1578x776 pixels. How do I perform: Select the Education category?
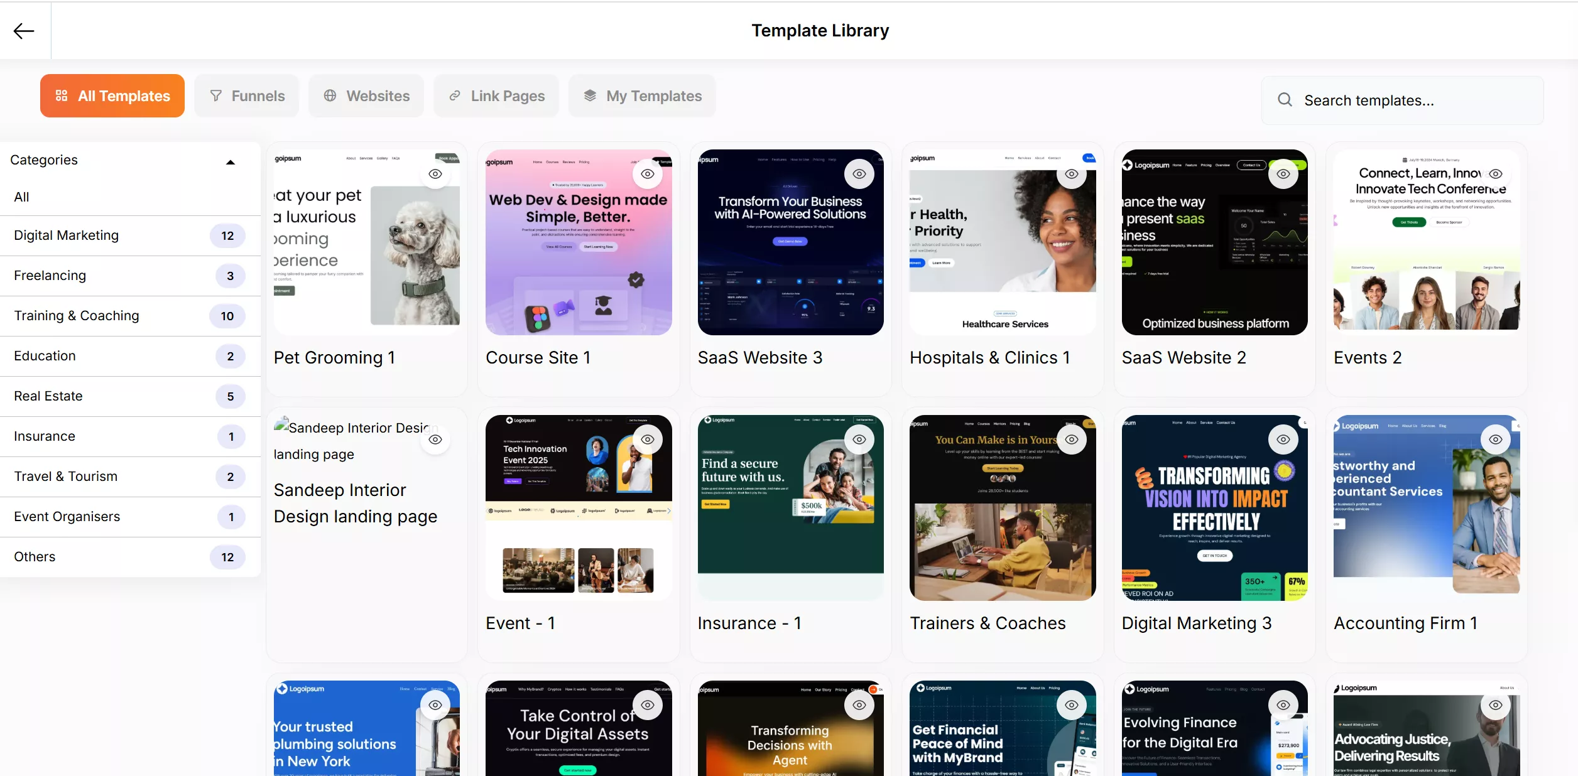click(x=130, y=356)
